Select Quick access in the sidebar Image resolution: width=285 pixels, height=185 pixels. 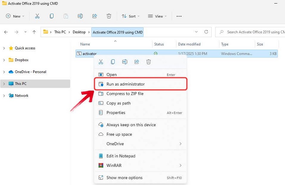pyautogui.click(x=25, y=48)
